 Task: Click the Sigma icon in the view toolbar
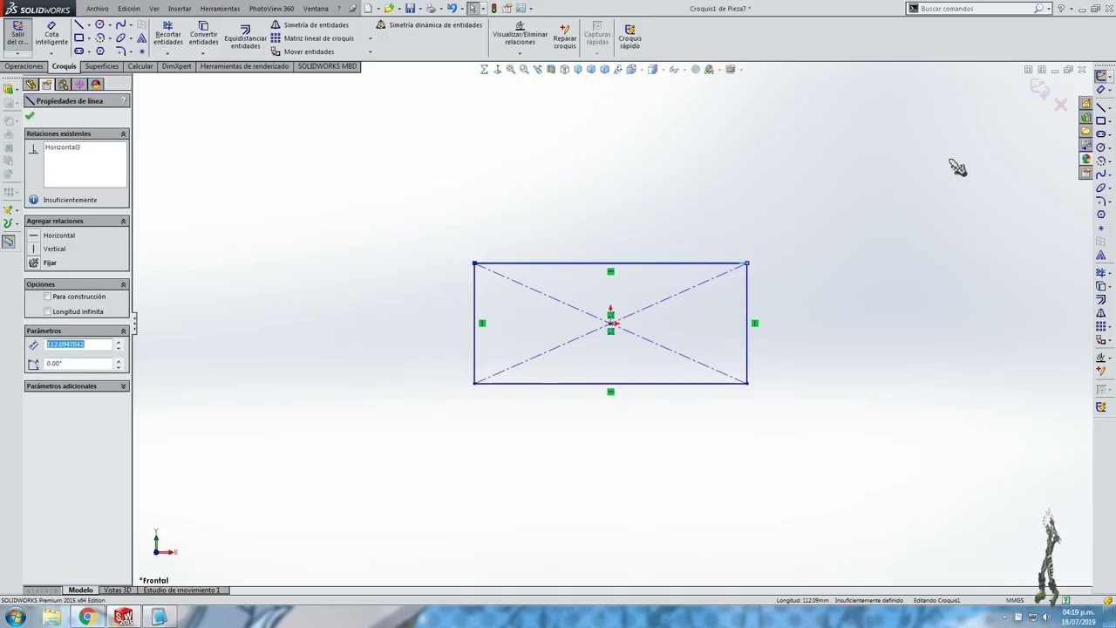tap(484, 70)
